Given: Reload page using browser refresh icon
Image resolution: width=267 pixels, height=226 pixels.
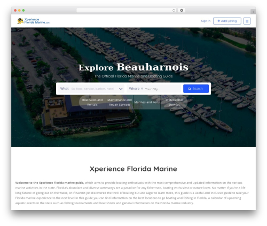Looking at the screenshot, I should point(174,10).
